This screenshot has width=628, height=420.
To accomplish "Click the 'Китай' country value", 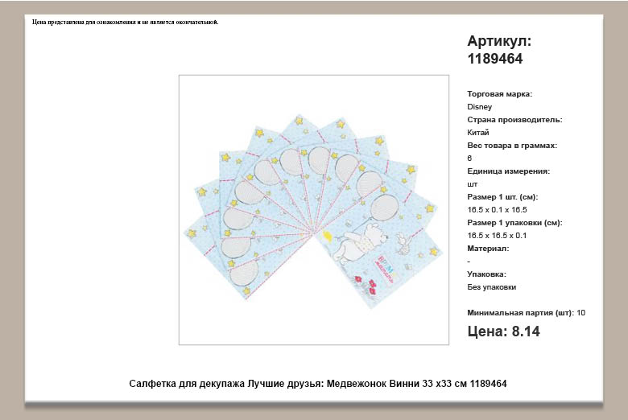I will pos(477,133).
